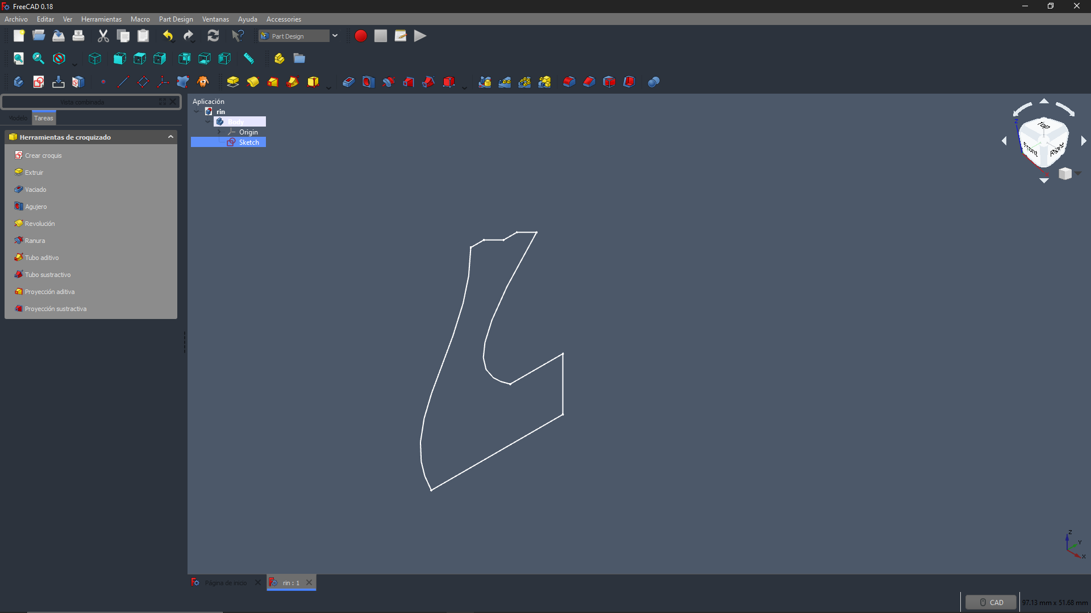Click the Pad extrude toolbar icon
Image resolution: width=1091 pixels, height=613 pixels.
[x=233, y=82]
